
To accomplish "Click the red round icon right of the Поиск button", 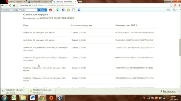I will tap(50, 10).
